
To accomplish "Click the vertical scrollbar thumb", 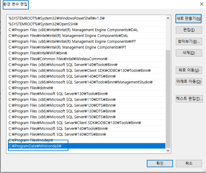I will (x=168, y=99).
